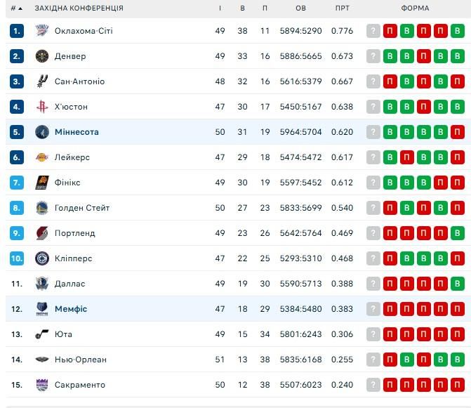
Task: Open the Сакраменто team page
Action: [79, 385]
